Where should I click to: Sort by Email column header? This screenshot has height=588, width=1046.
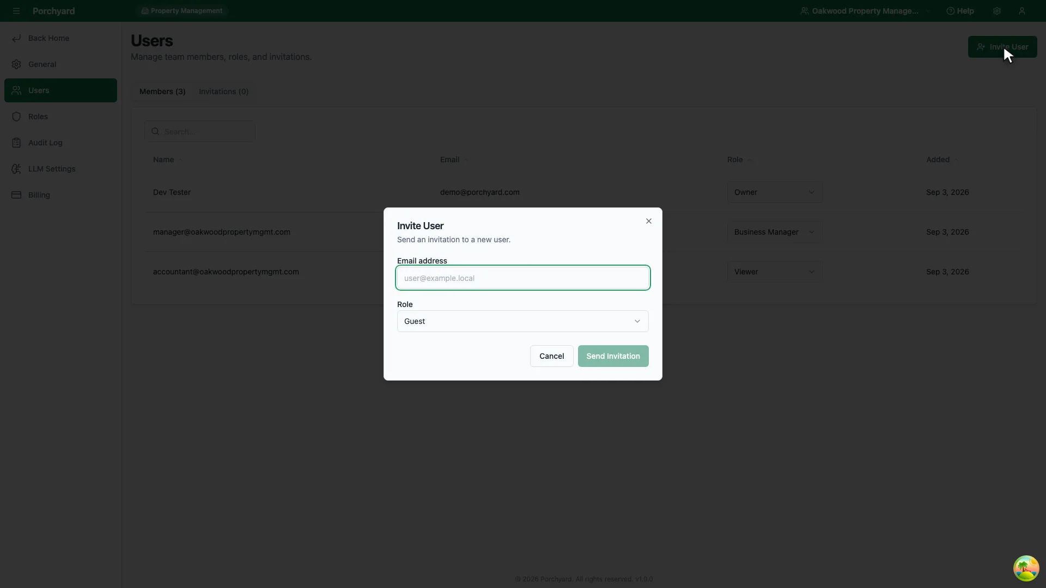[454, 160]
